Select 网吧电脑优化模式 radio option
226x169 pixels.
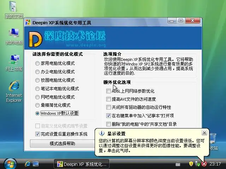point(55,97)
